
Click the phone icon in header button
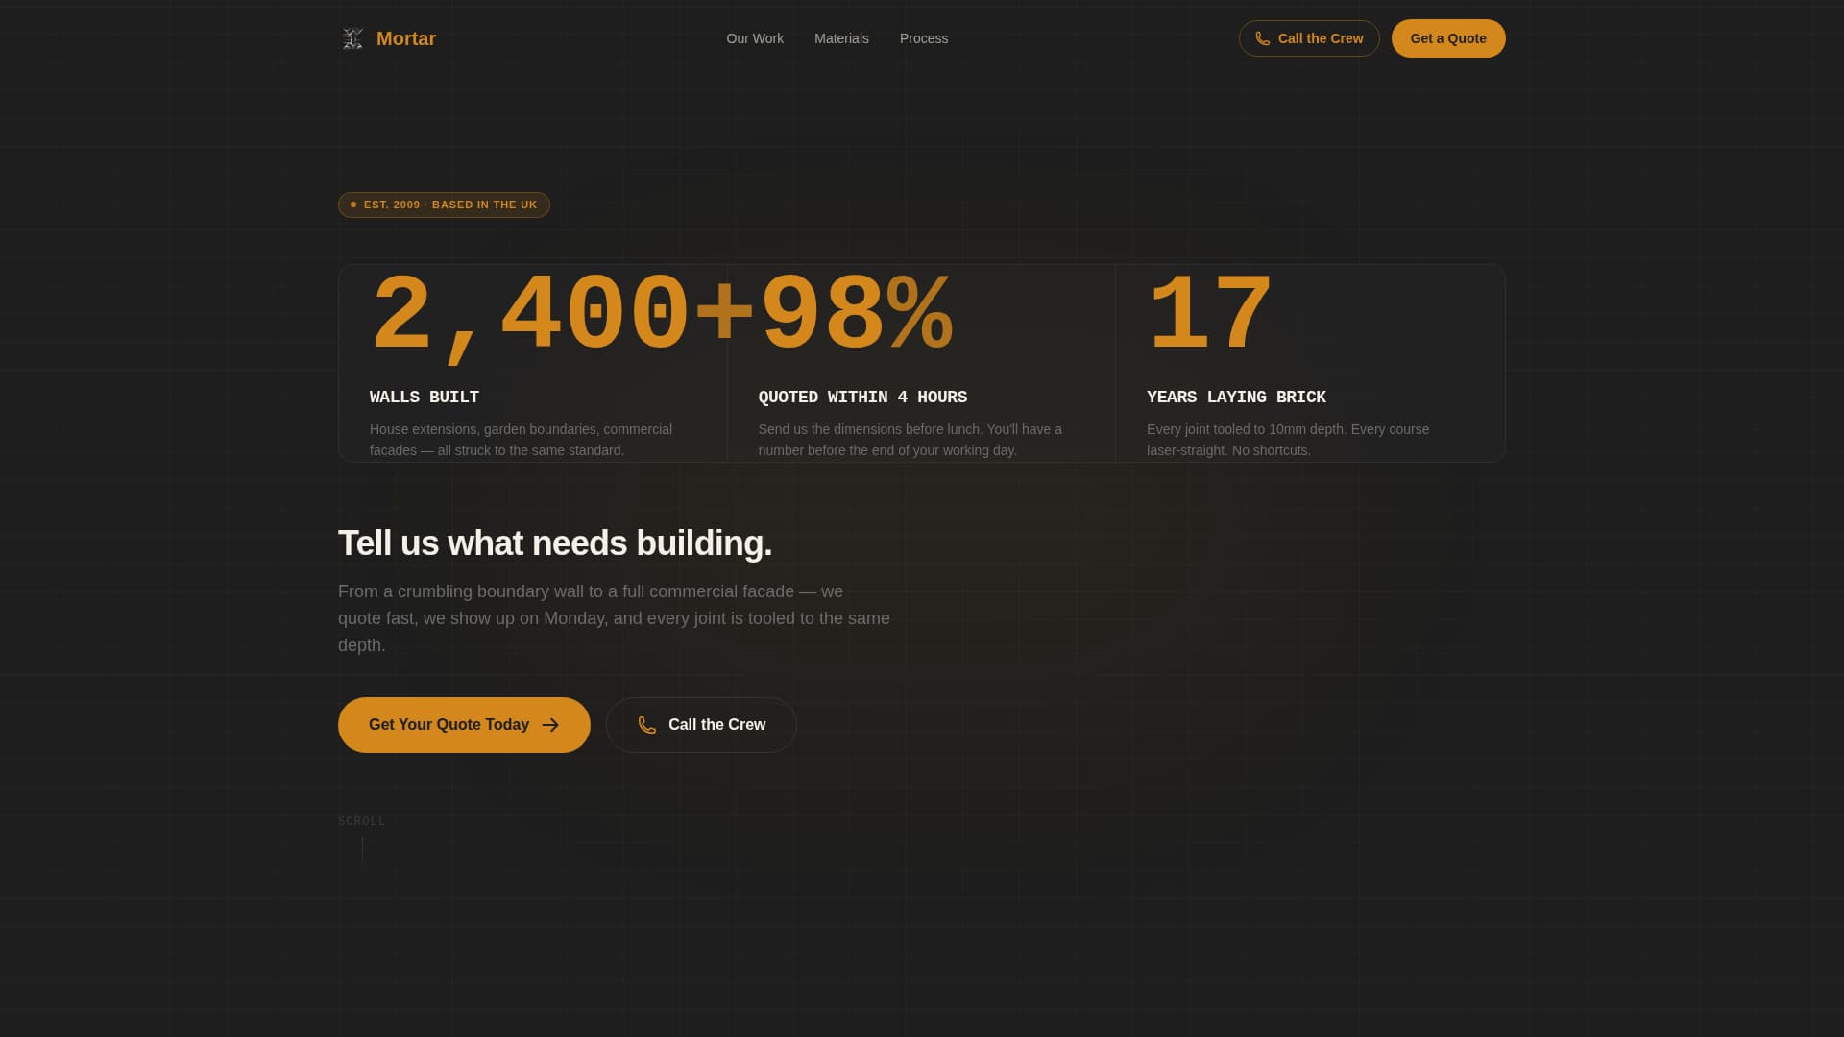pyautogui.click(x=1263, y=38)
